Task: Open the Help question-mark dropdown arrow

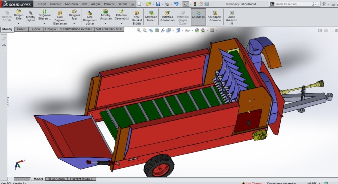Action: [328, 4]
